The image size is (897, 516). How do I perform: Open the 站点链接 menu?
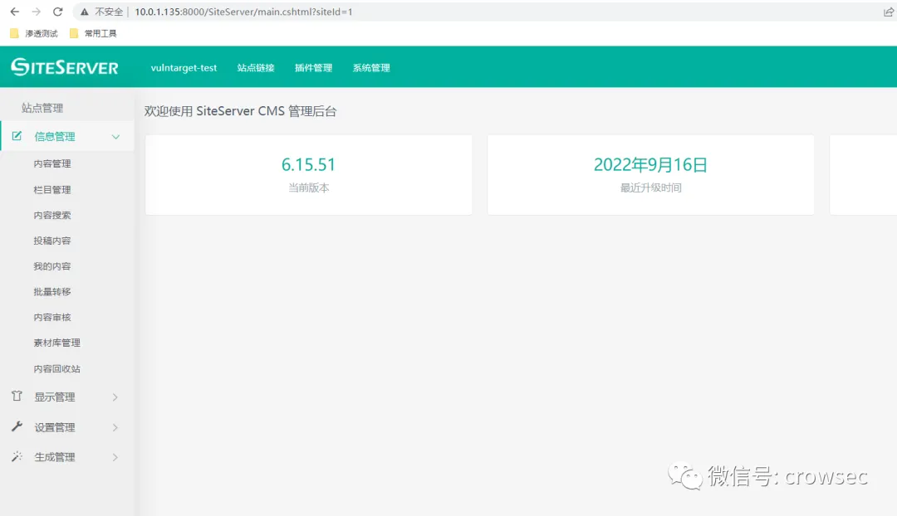click(256, 67)
